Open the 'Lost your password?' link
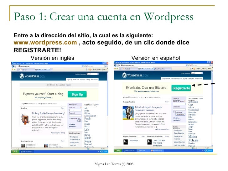 click(x=72, y=125)
